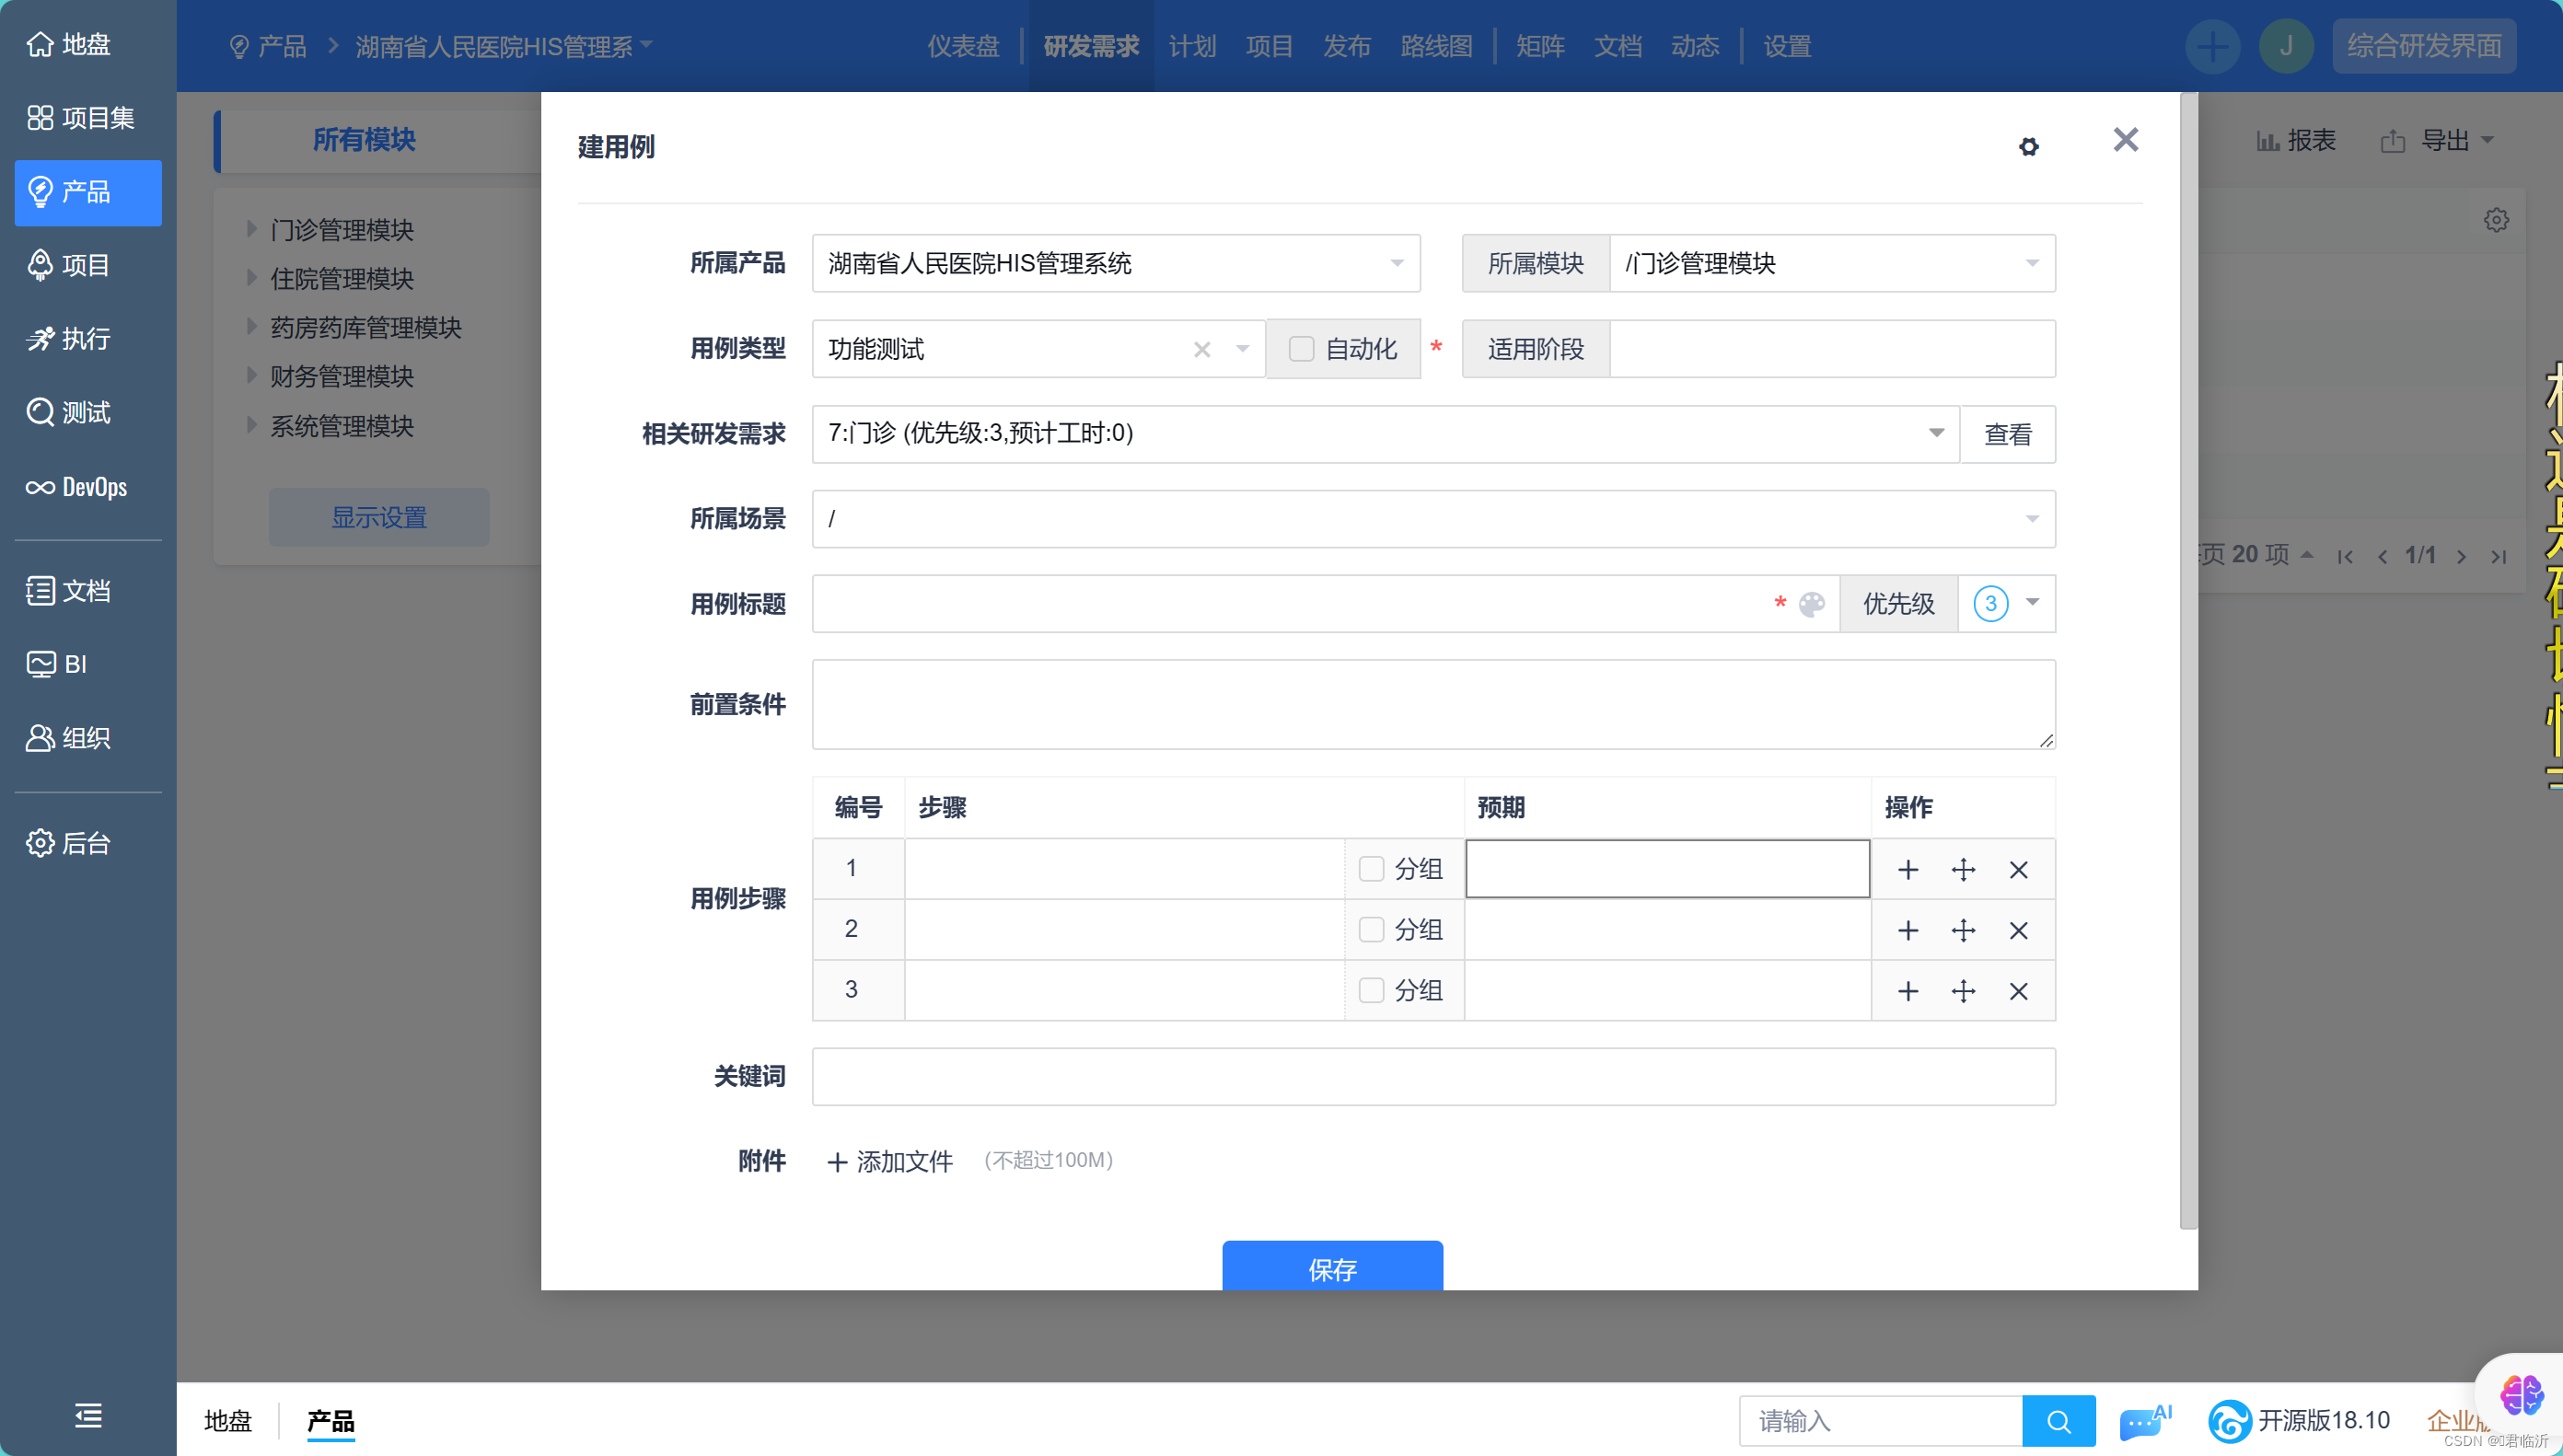This screenshot has height=1456, width=2563.
Task: Collapse the sidebar using bottom menu icon
Action: (x=88, y=1415)
